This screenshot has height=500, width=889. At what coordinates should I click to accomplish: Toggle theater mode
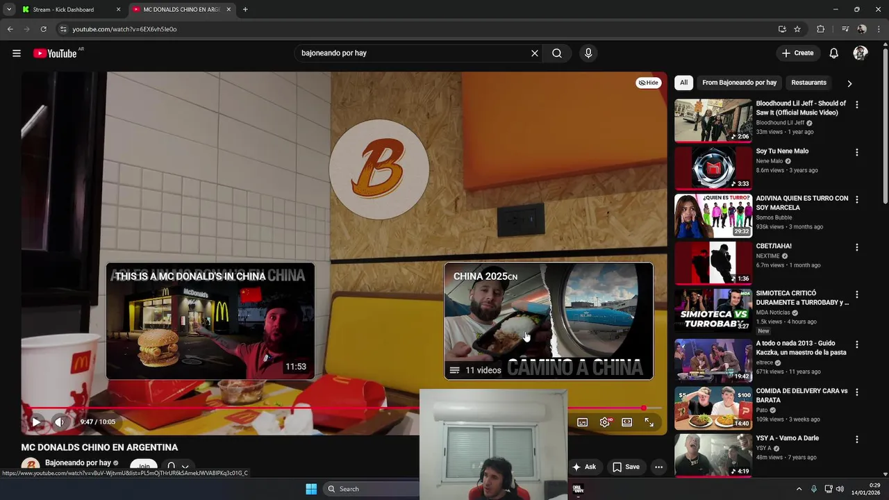[627, 422]
